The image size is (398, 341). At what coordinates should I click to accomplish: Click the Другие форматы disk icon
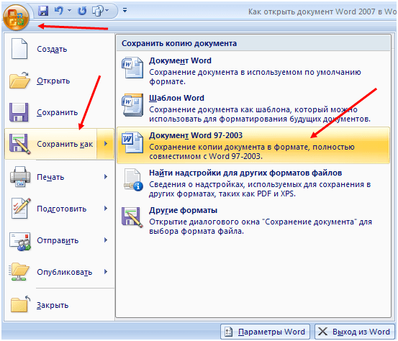tap(132, 217)
